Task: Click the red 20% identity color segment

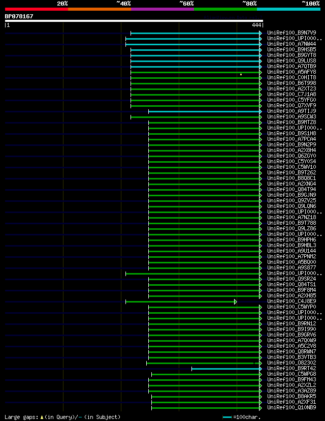Action: point(37,9)
